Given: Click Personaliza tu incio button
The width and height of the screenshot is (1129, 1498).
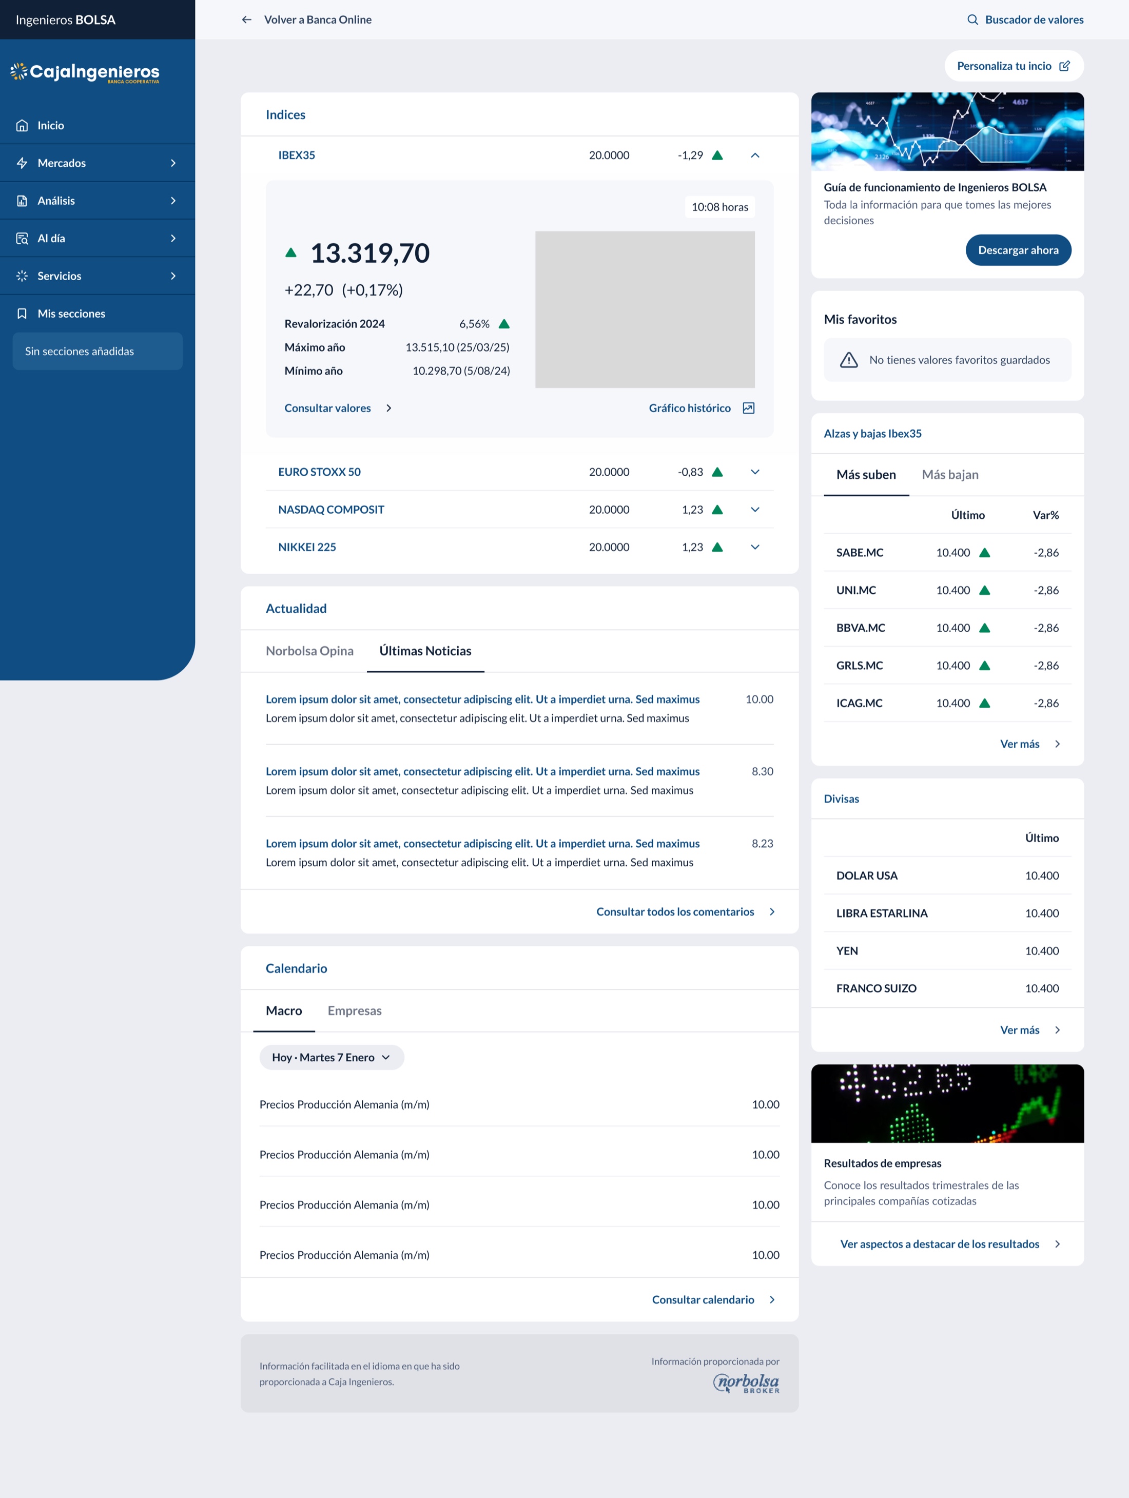Looking at the screenshot, I should [1014, 66].
